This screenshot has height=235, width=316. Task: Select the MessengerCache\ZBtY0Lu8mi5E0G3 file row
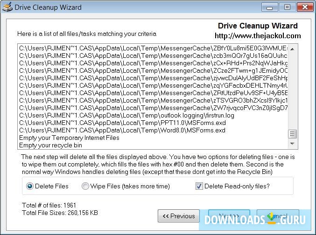tap(153, 48)
